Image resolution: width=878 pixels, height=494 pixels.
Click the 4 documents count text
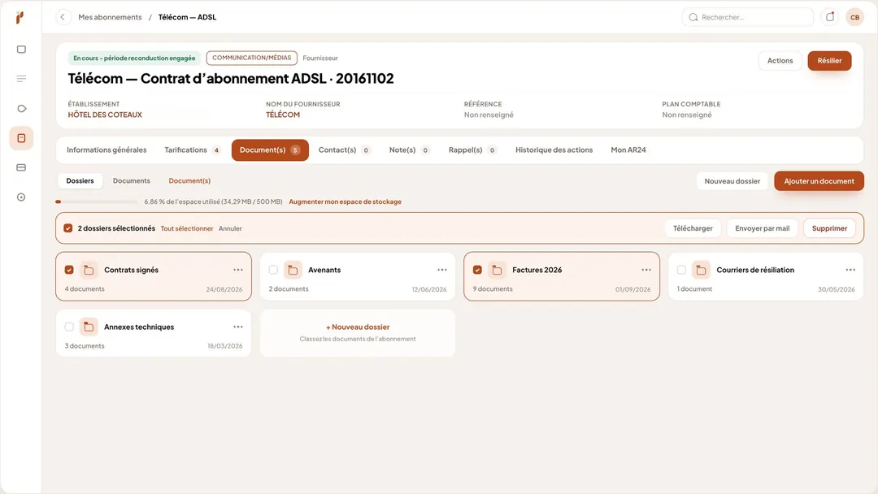pyautogui.click(x=85, y=289)
